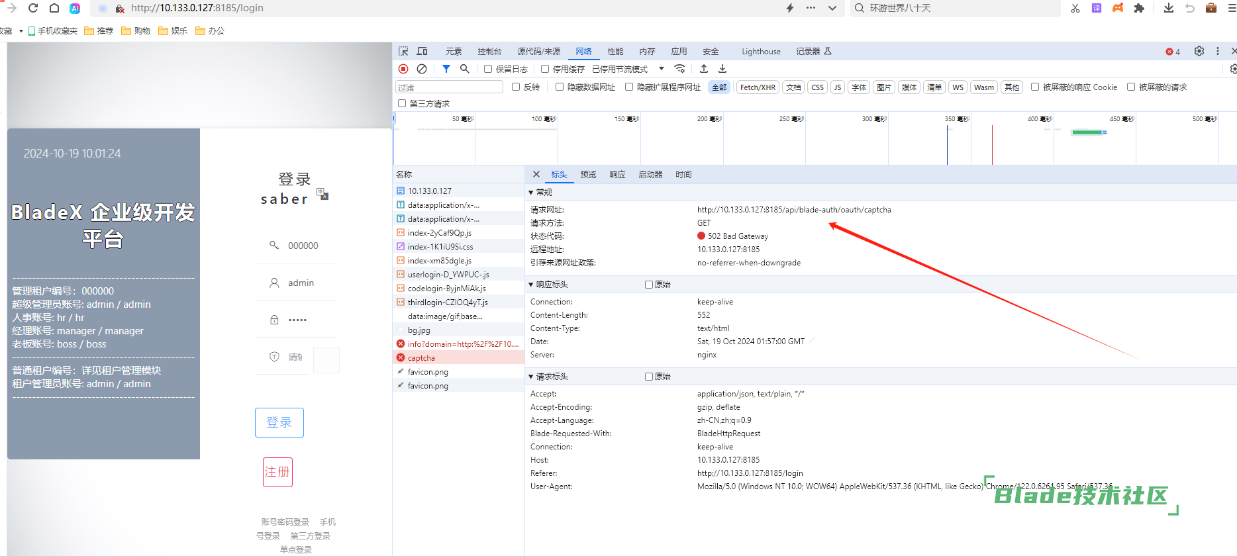
Task: Collapse the 常规 section
Action: click(531, 193)
